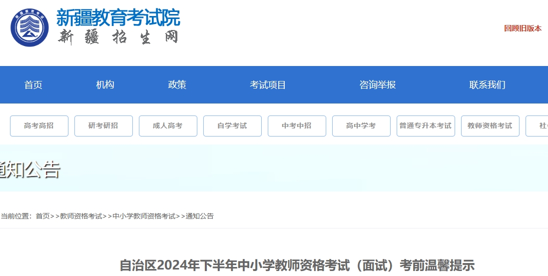Open the 机构 navigation menu
Image resolution: width=548 pixels, height=276 pixels.
click(x=105, y=85)
